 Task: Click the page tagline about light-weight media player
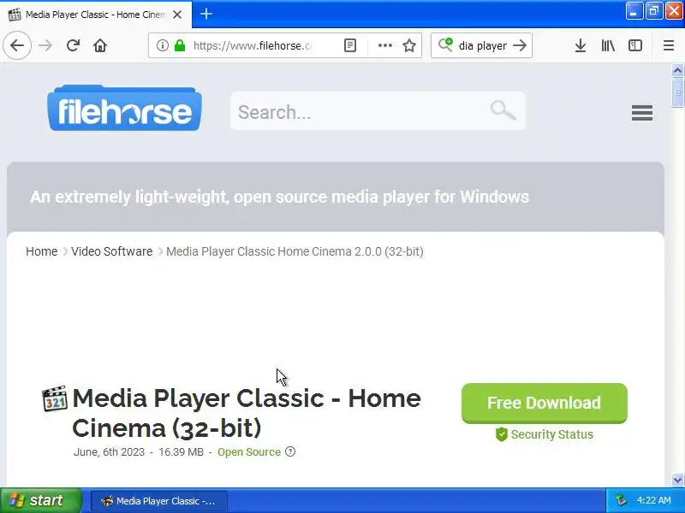[280, 197]
